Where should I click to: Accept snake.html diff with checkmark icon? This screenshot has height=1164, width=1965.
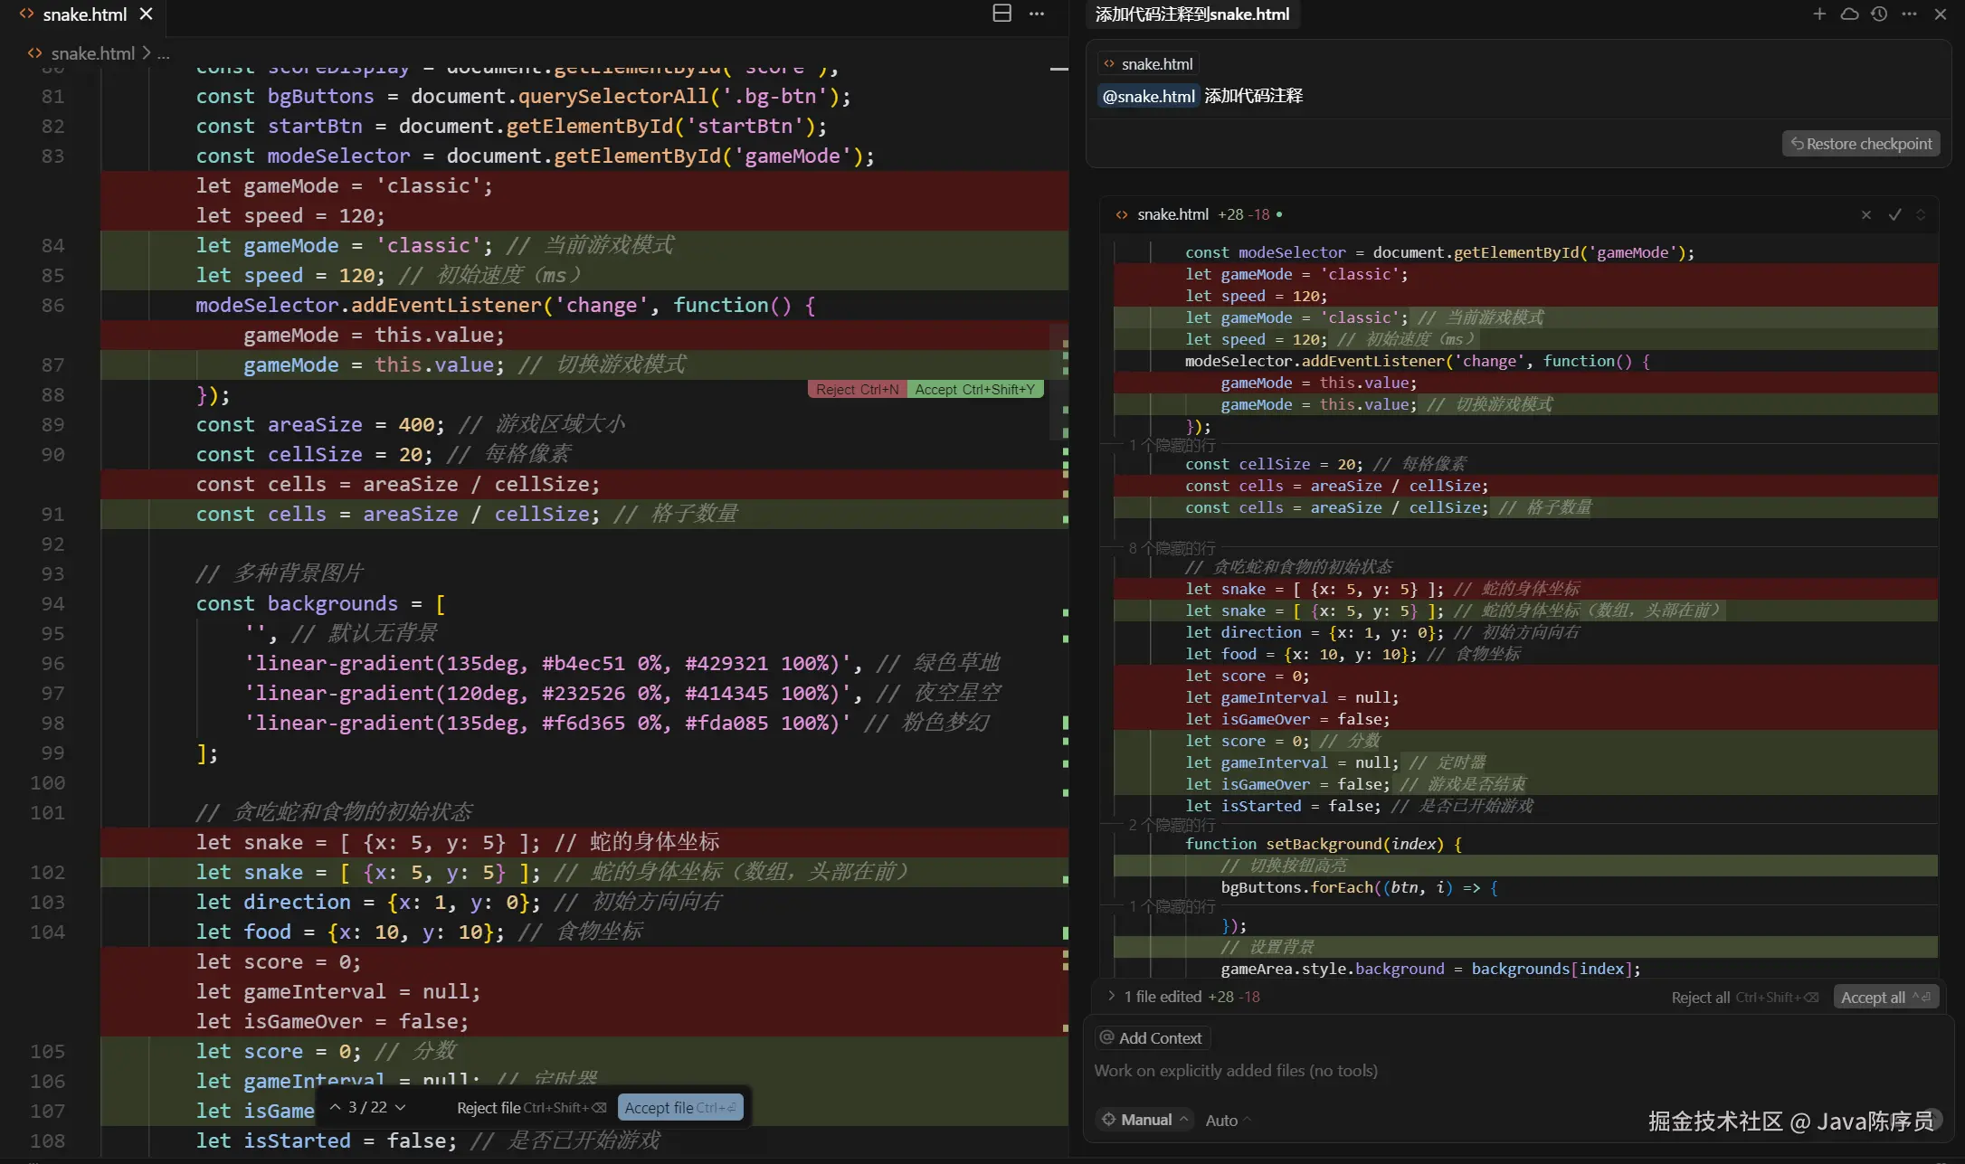point(1894,215)
